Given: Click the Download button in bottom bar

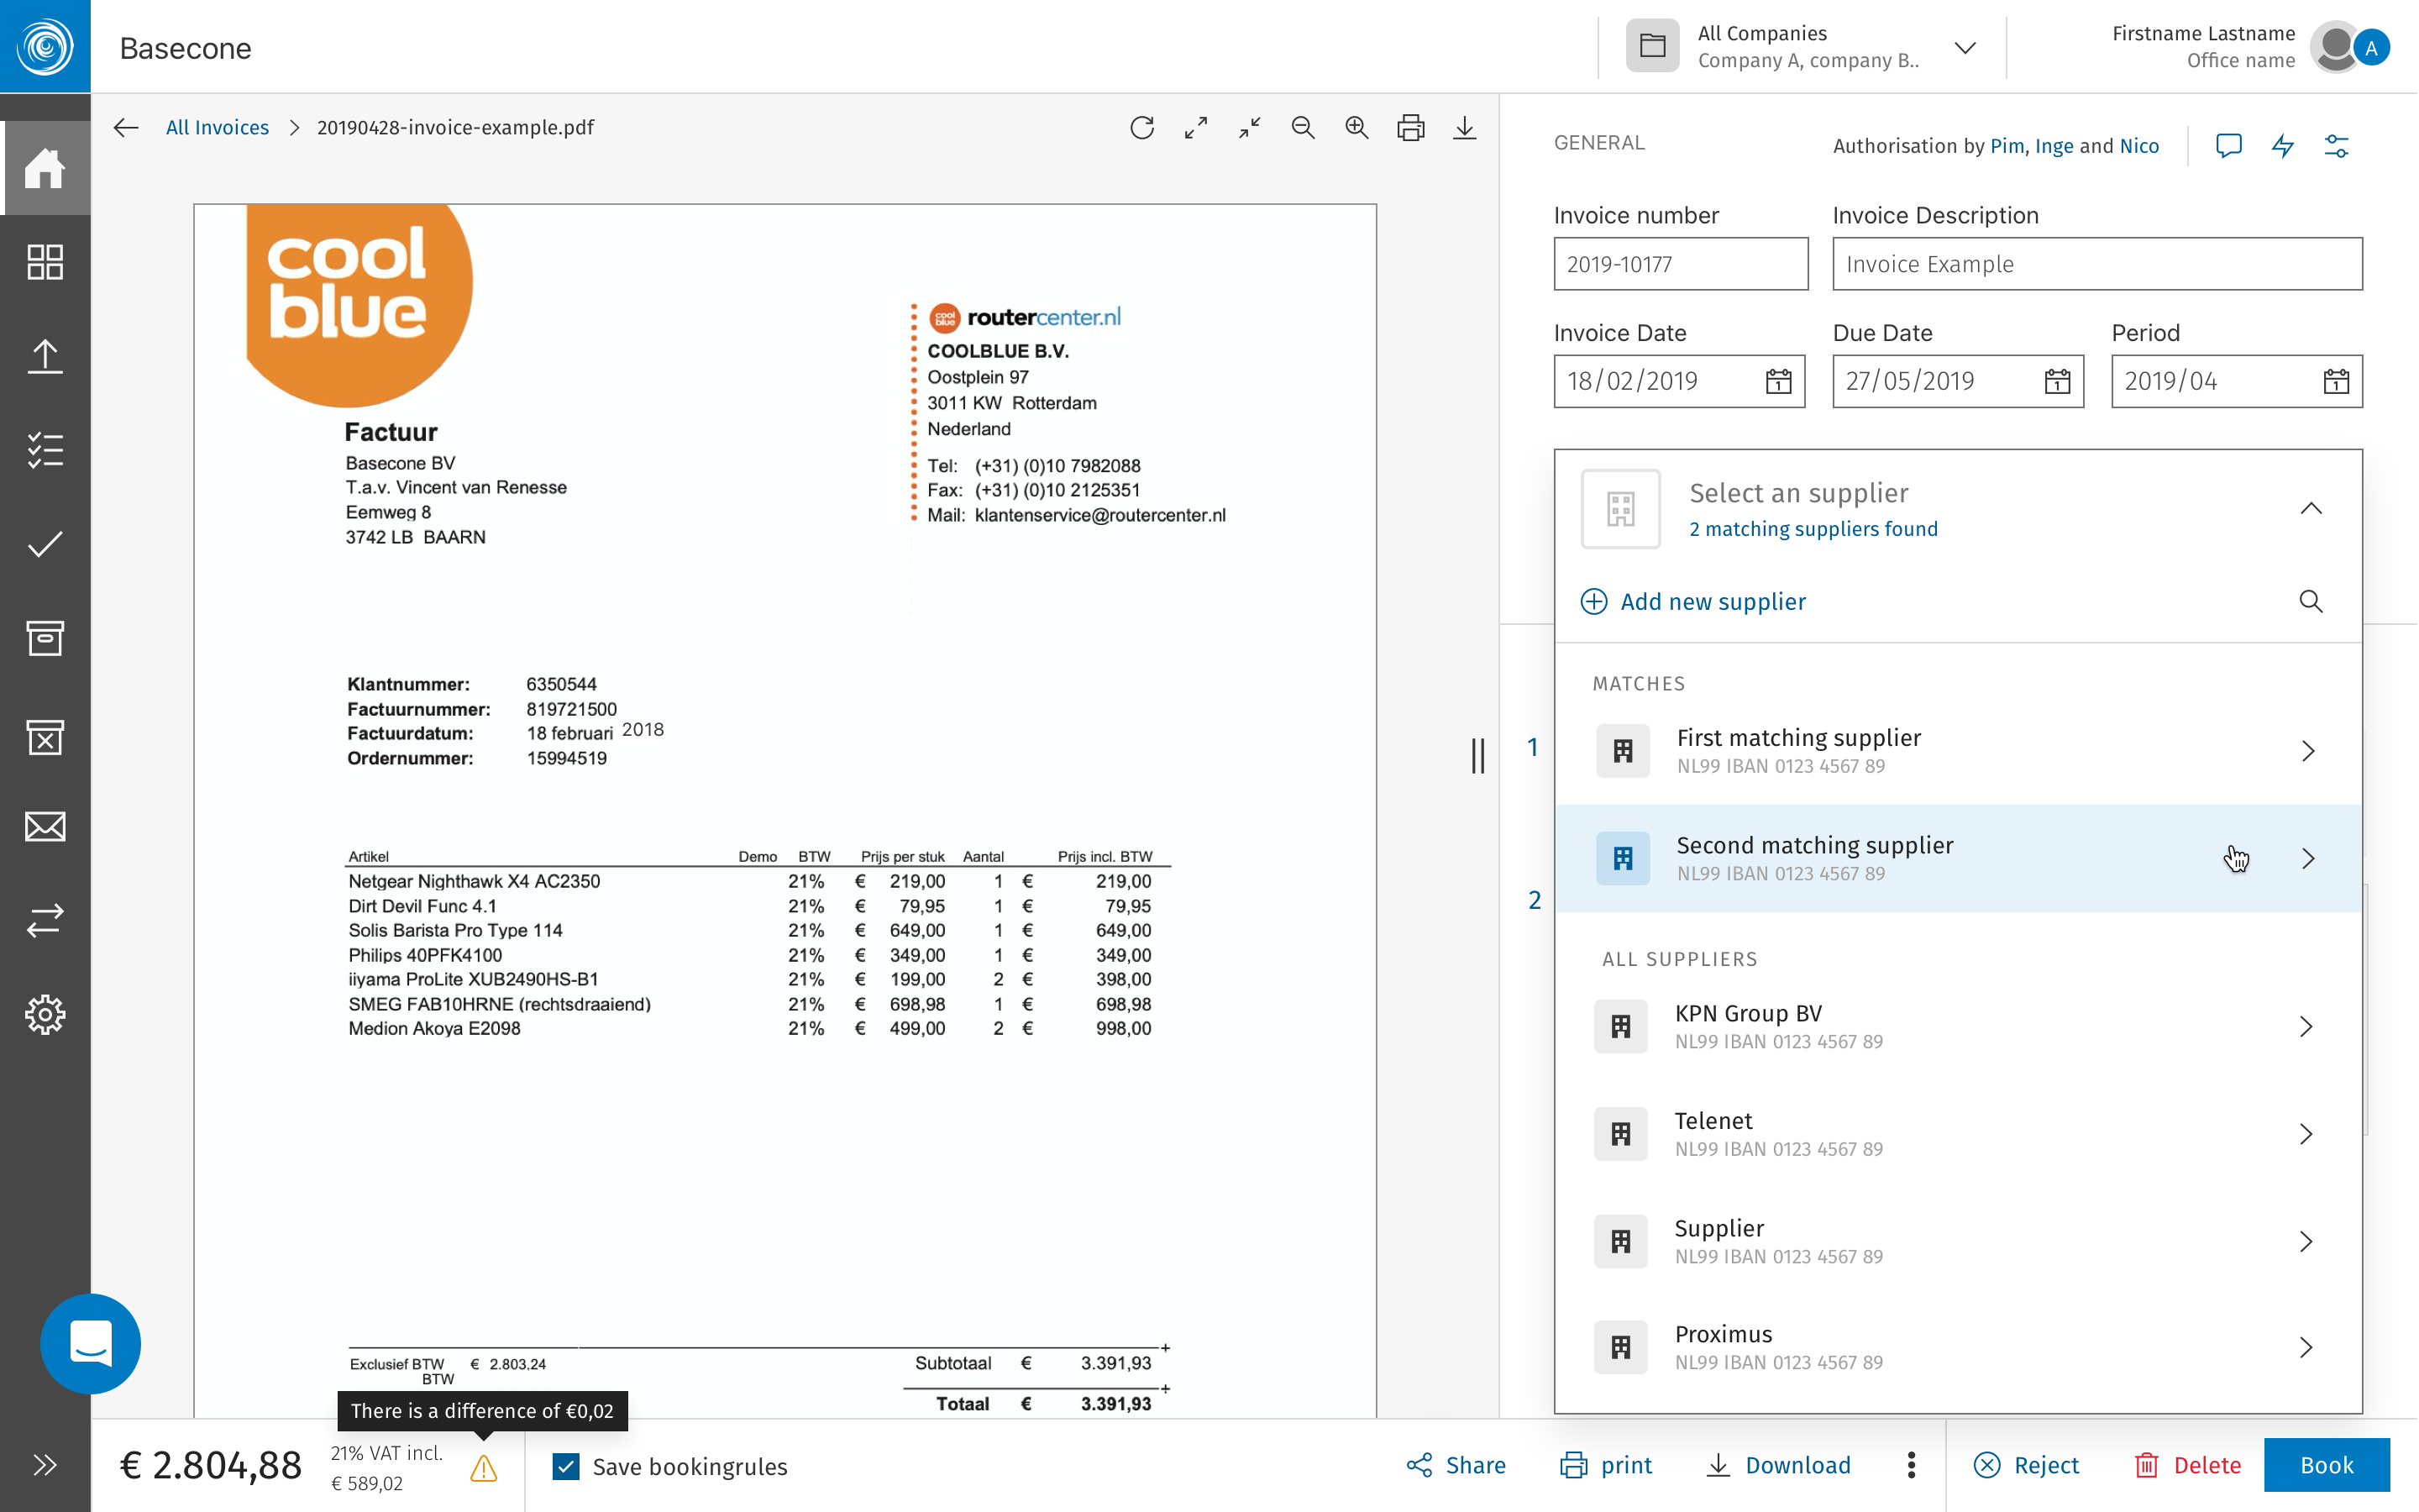Looking at the screenshot, I should click(x=1777, y=1465).
